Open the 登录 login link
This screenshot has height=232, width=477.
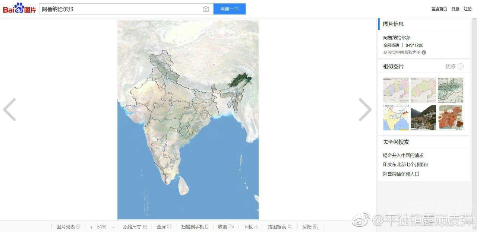455,9
